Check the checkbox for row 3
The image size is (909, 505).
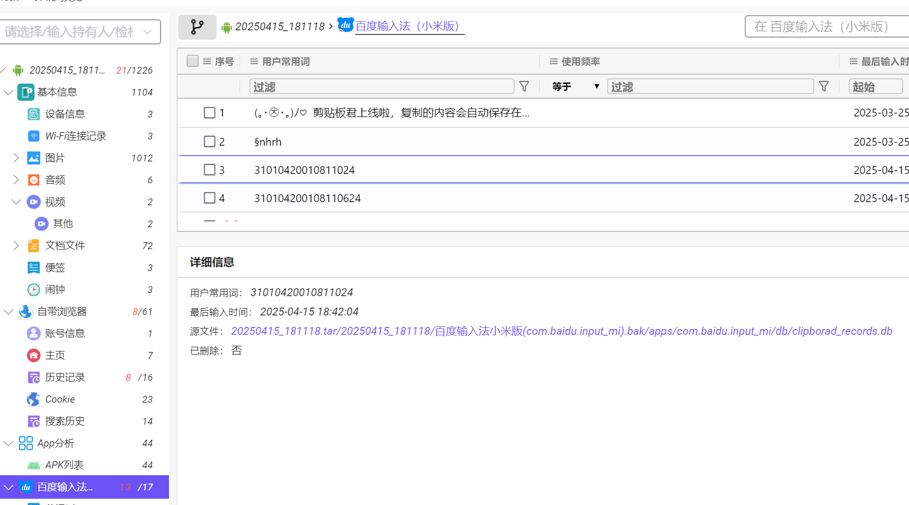(209, 170)
